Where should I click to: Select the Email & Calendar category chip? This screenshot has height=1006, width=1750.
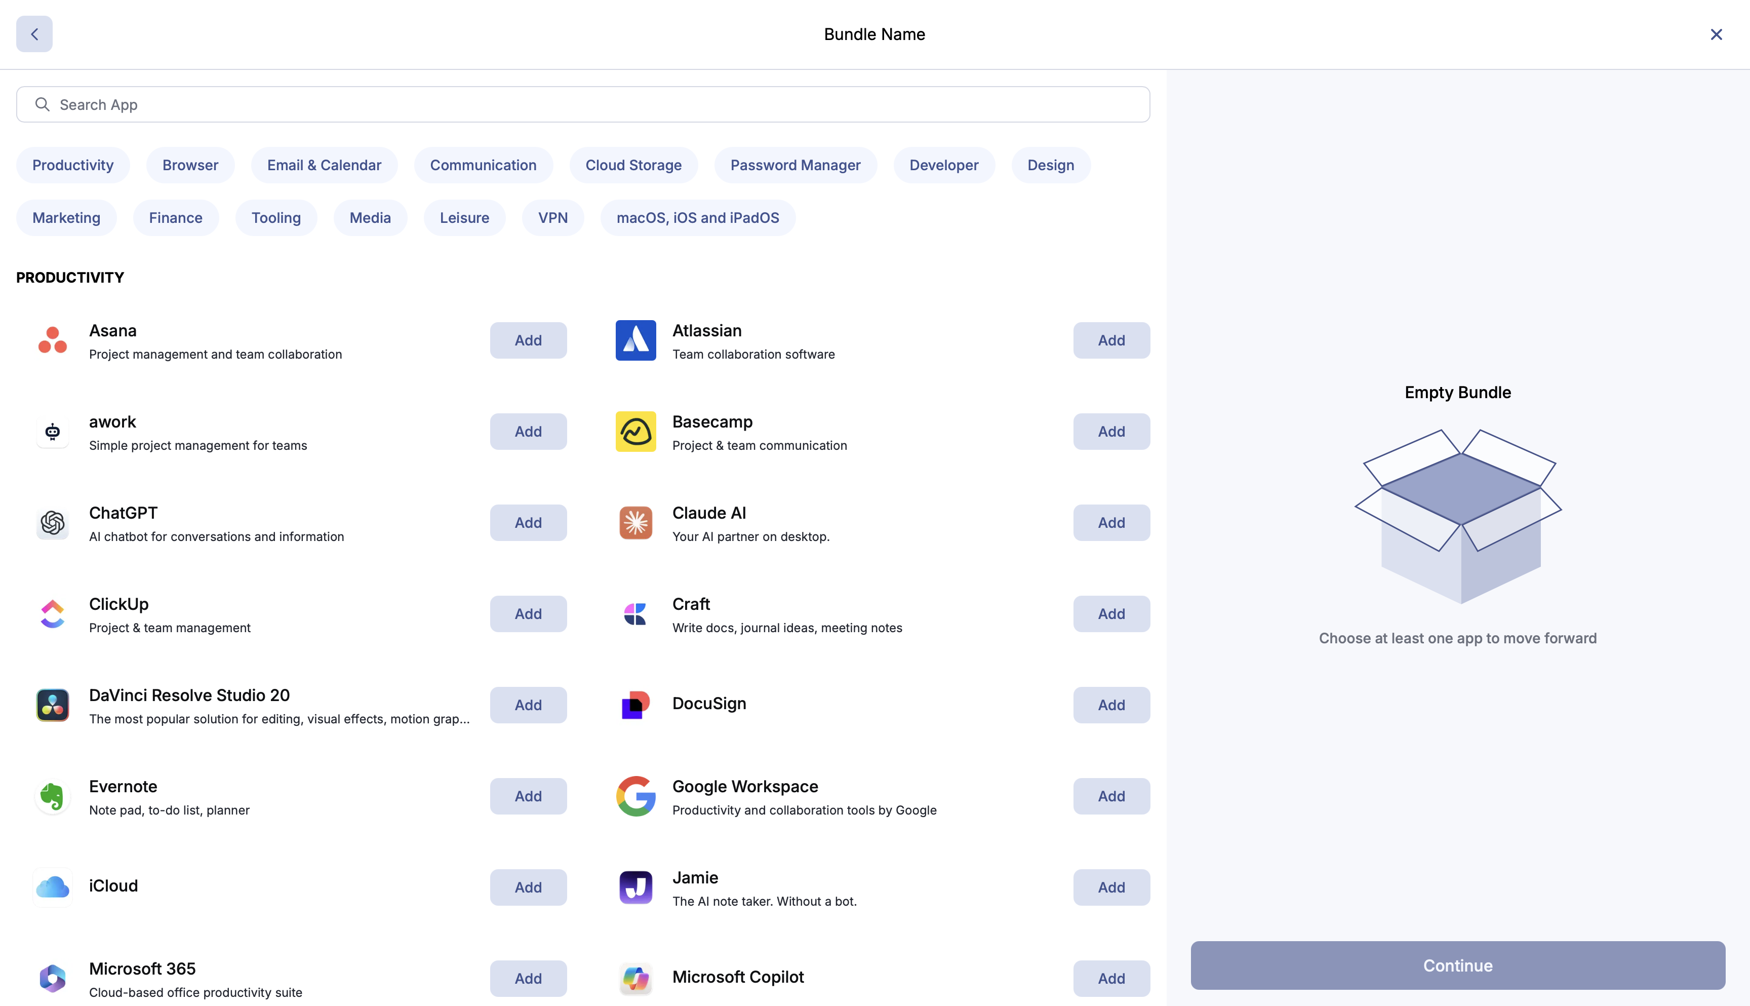pyautogui.click(x=324, y=165)
